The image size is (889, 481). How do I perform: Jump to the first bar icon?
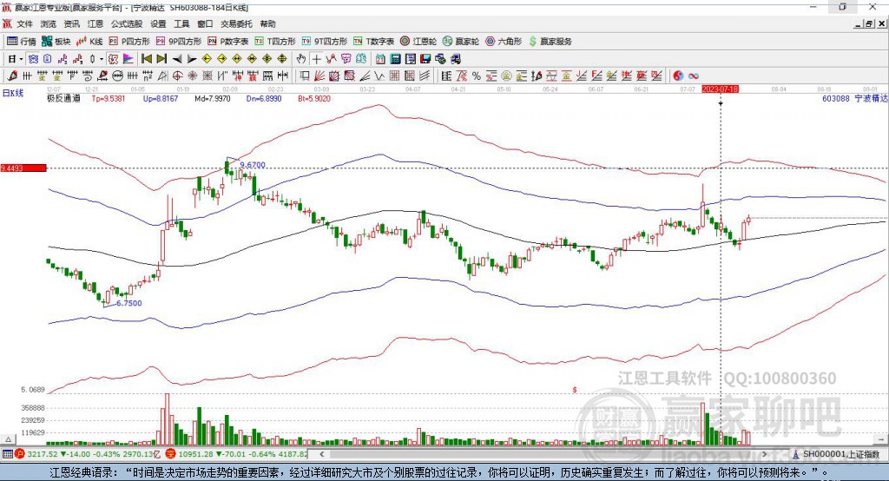[146, 59]
